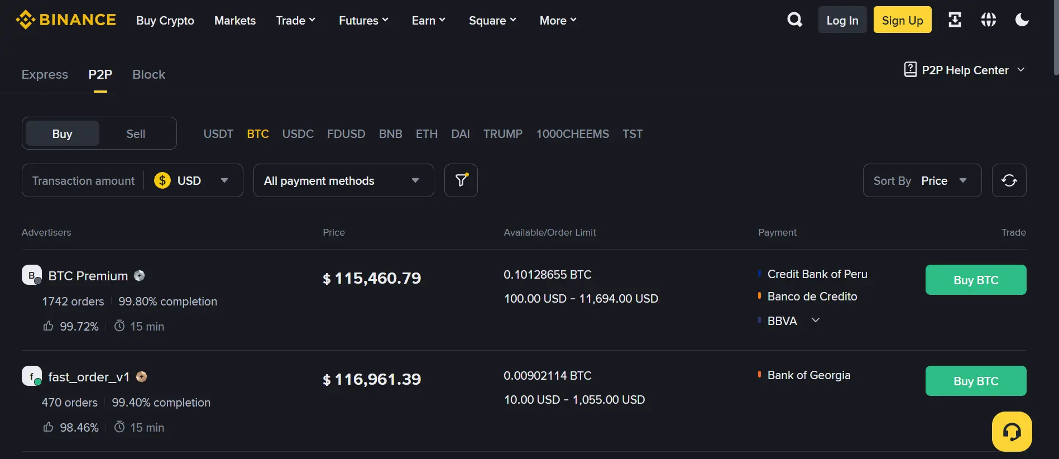Click the price $115,460.79
Image resolution: width=1059 pixels, height=459 pixels.
[x=372, y=278]
